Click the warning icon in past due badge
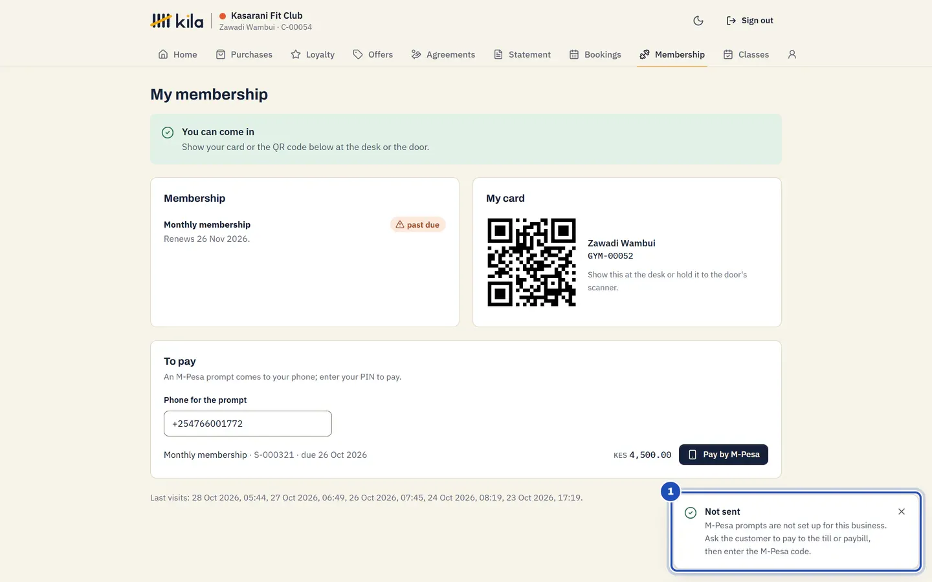The image size is (932, 582). 400,224
